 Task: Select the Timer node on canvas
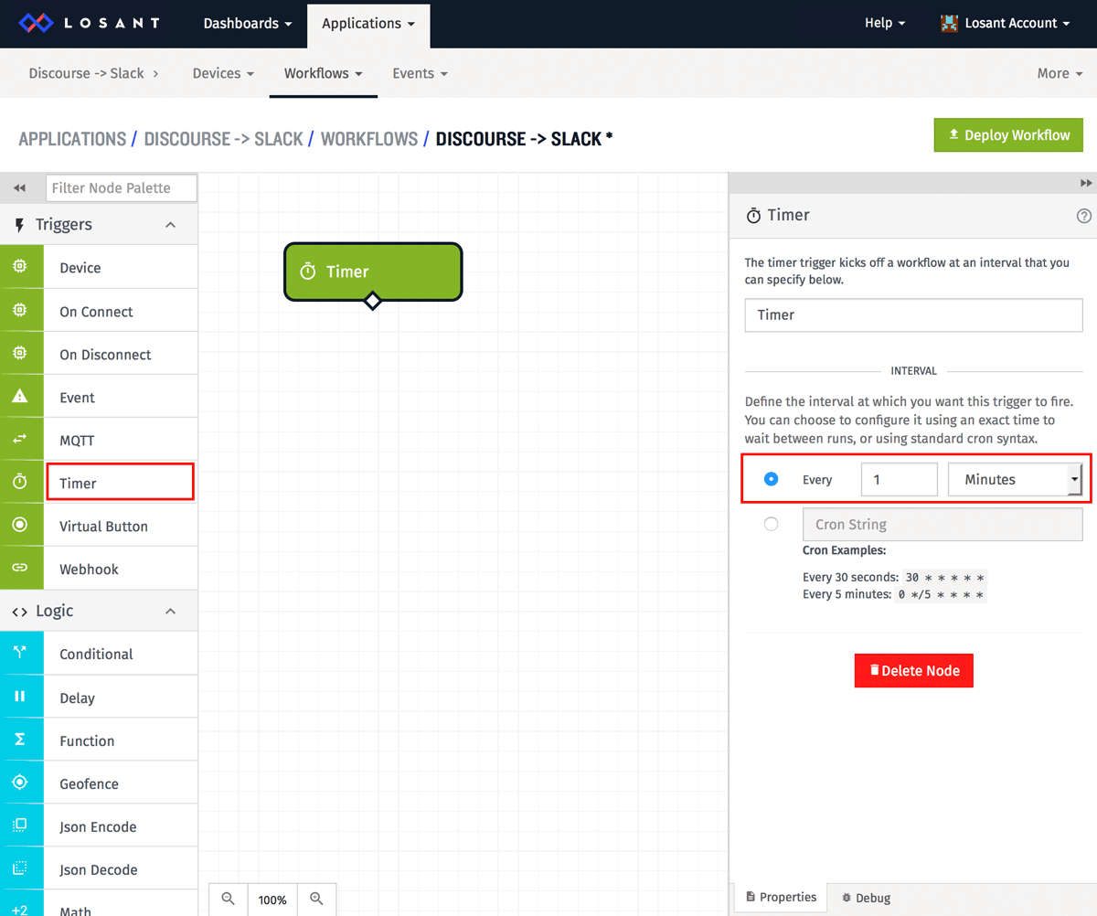click(373, 271)
